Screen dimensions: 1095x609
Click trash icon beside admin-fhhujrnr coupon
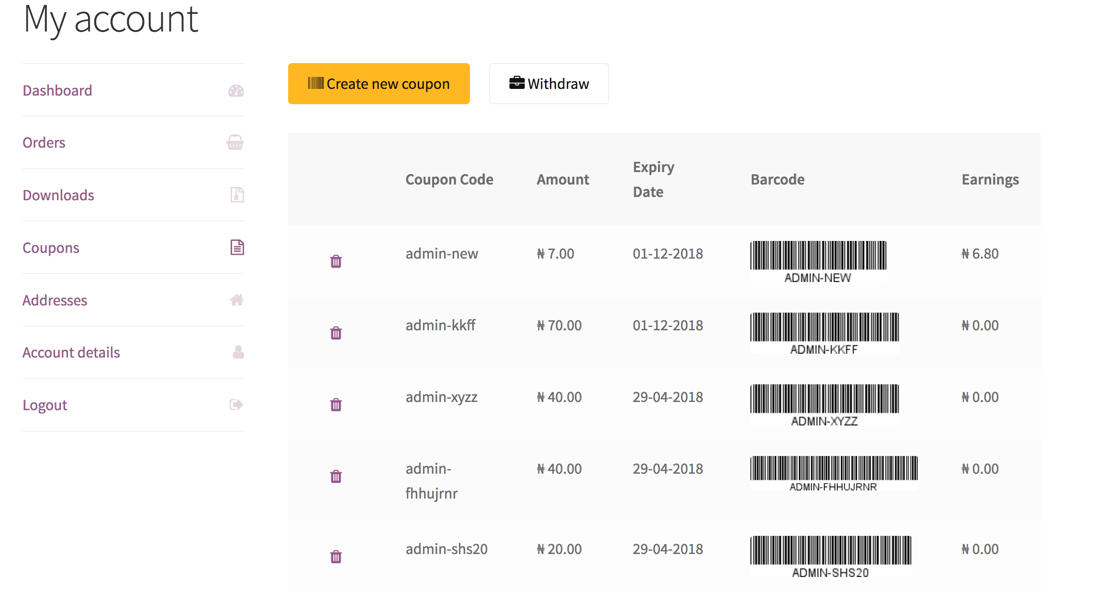pos(336,476)
